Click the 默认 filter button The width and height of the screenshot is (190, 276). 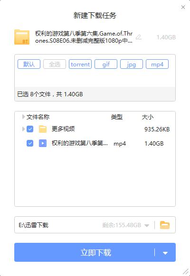point(29,64)
